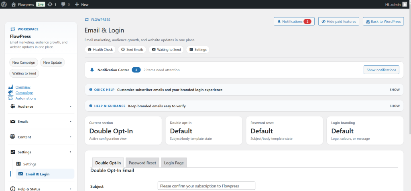The height and width of the screenshot is (191, 411).
Task: Click the blue 2 notification count badge
Action: [x=136, y=70]
